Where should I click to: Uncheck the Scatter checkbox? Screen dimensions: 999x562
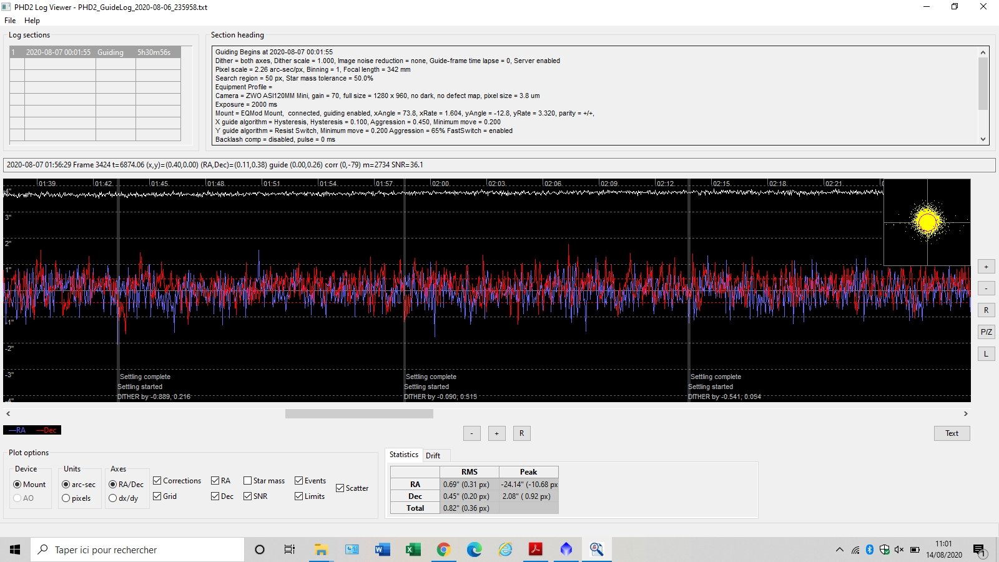pos(340,488)
